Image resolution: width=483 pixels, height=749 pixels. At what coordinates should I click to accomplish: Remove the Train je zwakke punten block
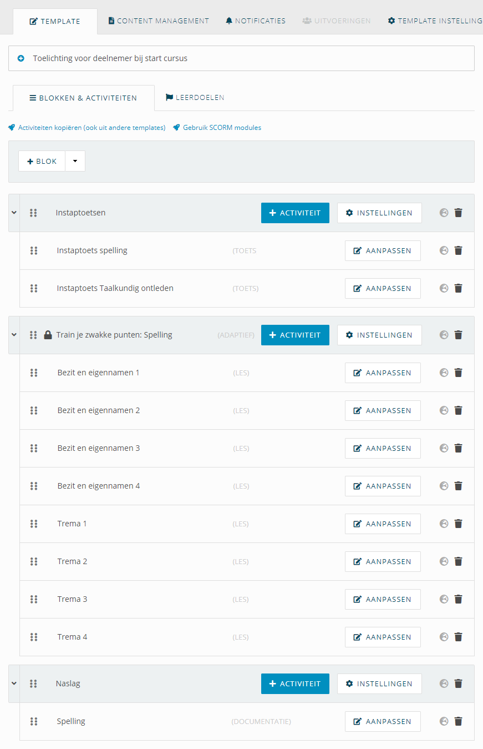(x=458, y=335)
